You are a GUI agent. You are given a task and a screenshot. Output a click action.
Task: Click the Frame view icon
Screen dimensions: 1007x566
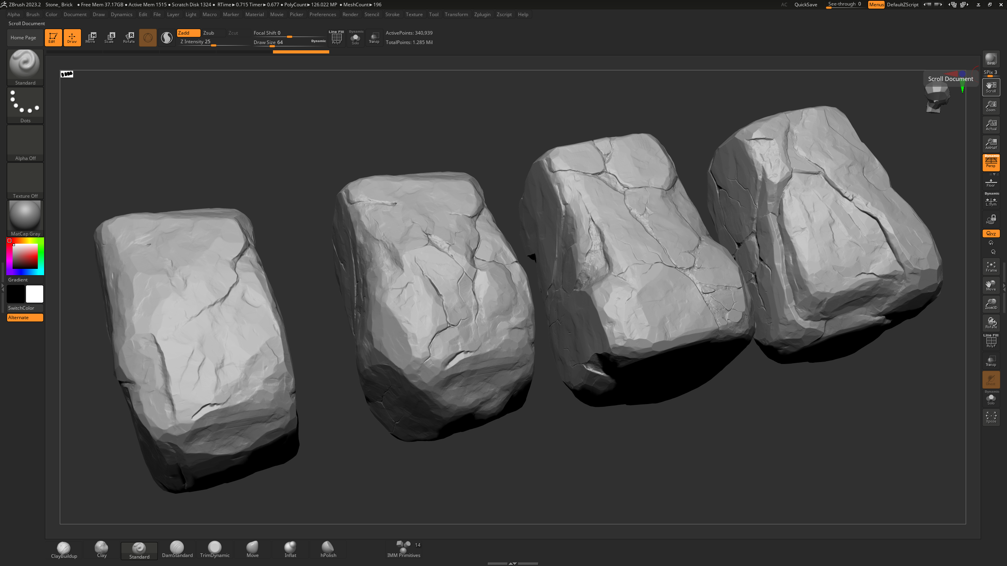[991, 267]
